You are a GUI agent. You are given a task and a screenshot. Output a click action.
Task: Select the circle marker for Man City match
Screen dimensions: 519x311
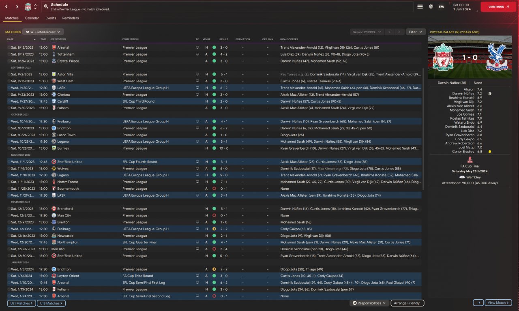tap(9, 215)
